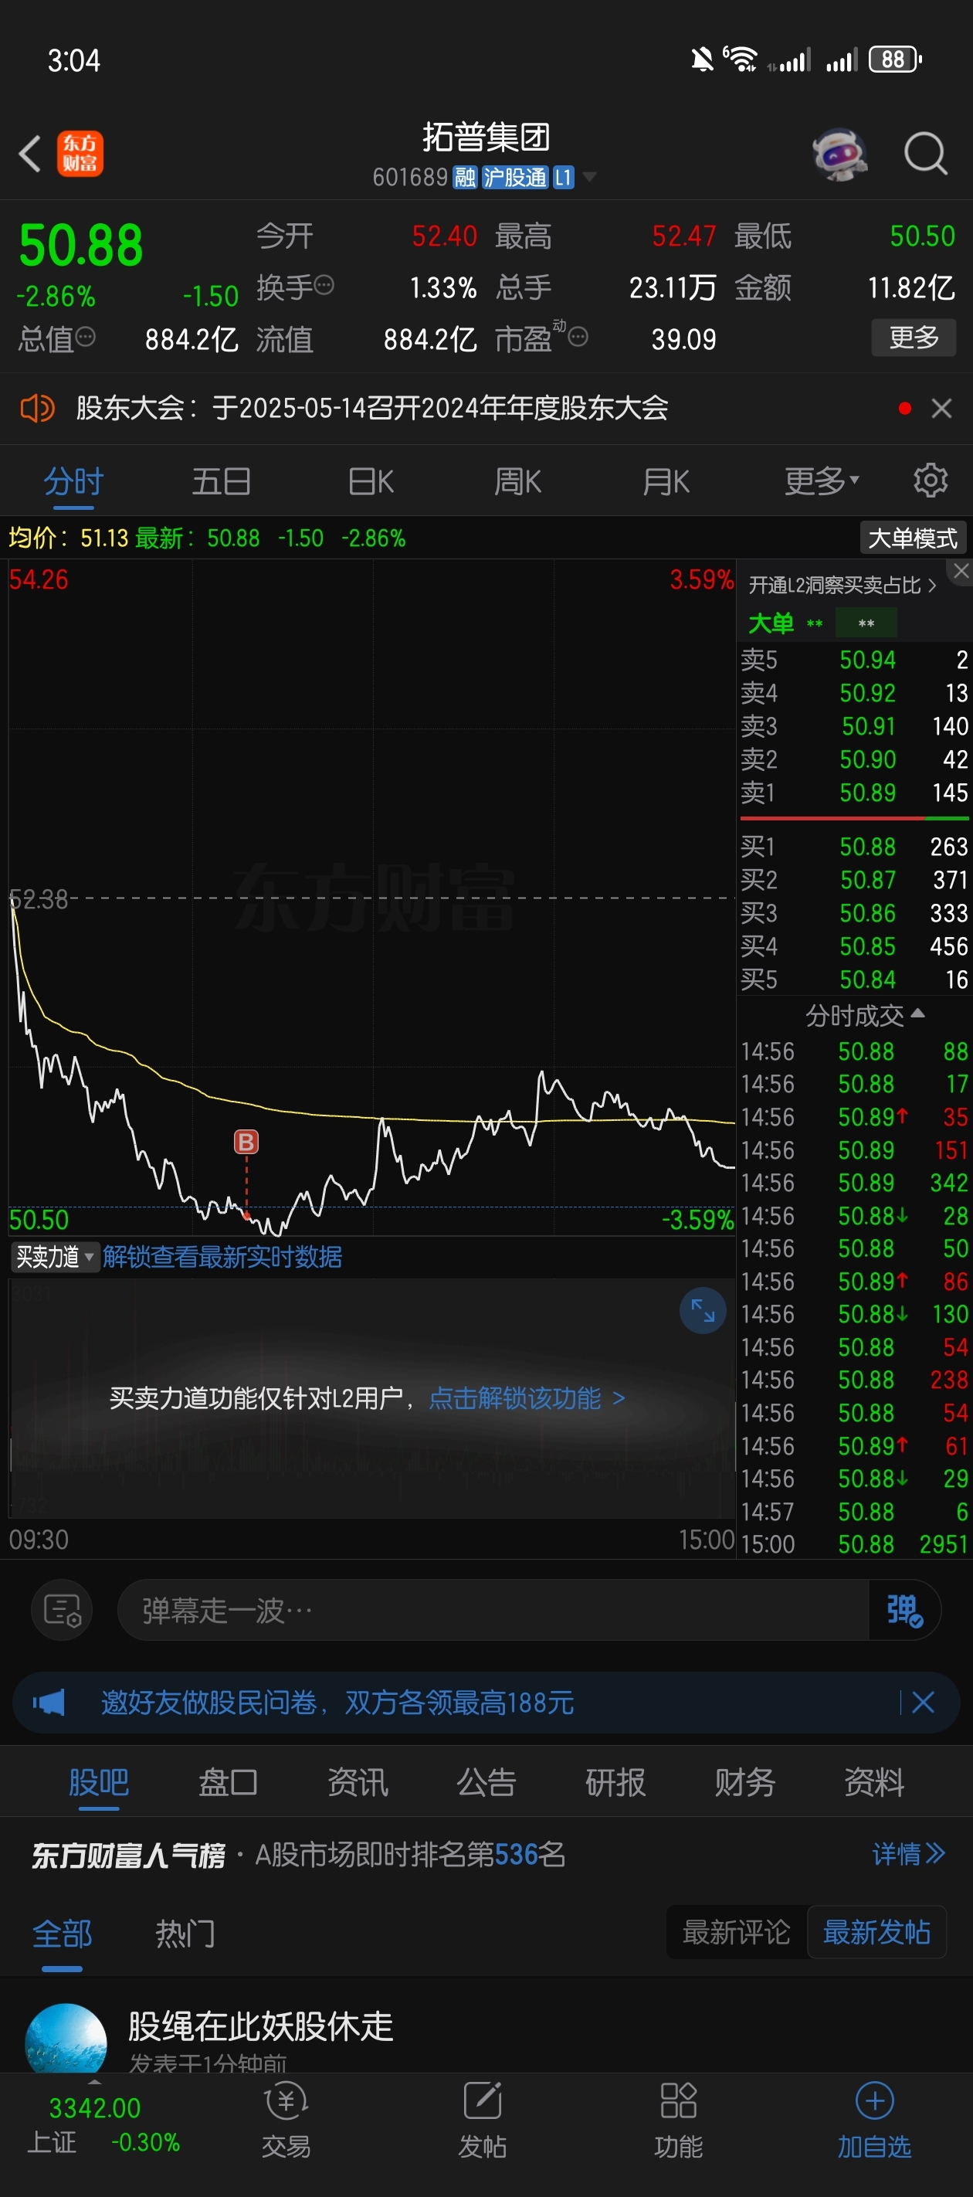Select the 分时 chart tab

pyautogui.click(x=73, y=481)
